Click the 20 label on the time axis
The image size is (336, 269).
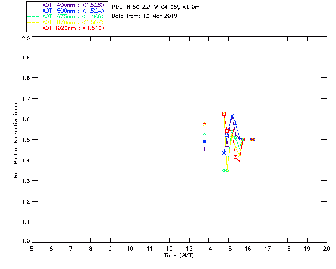(x=327, y=249)
